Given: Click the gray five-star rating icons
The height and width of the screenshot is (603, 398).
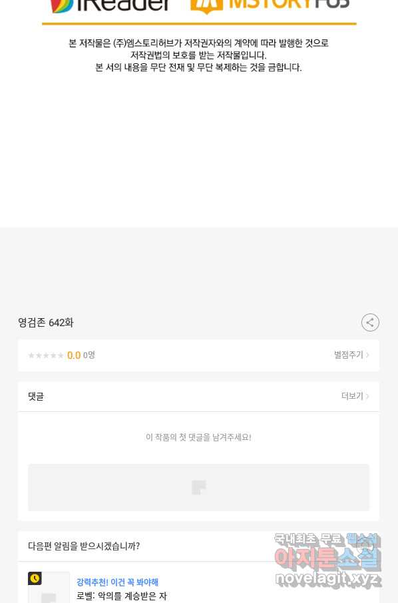Looking at the screenshot, I should tap(46, 355).
